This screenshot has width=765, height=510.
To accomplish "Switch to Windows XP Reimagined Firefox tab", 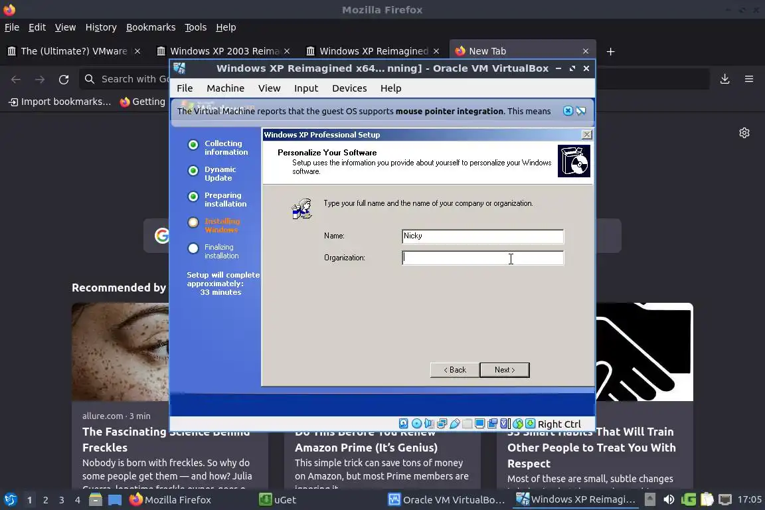I will [373, 51].
